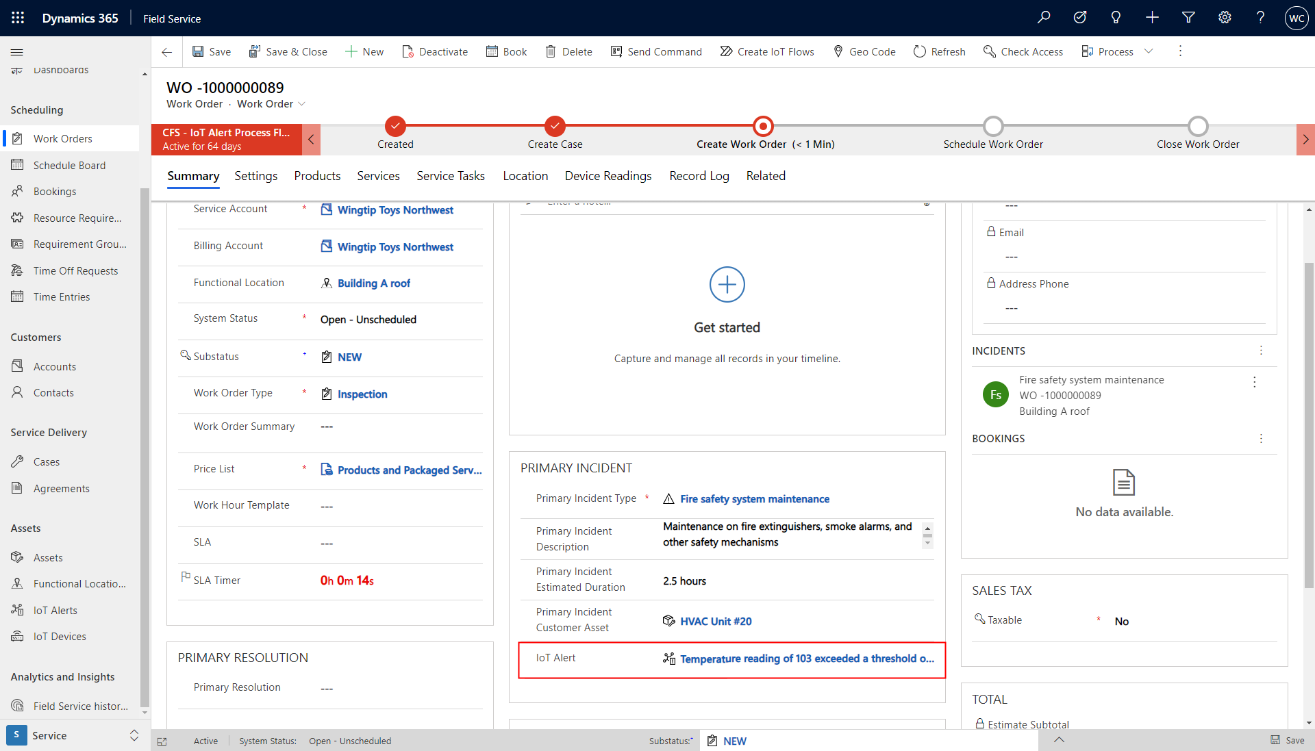
Task: Open the Process dropdown button
Action: click(x=1149, y=51)
